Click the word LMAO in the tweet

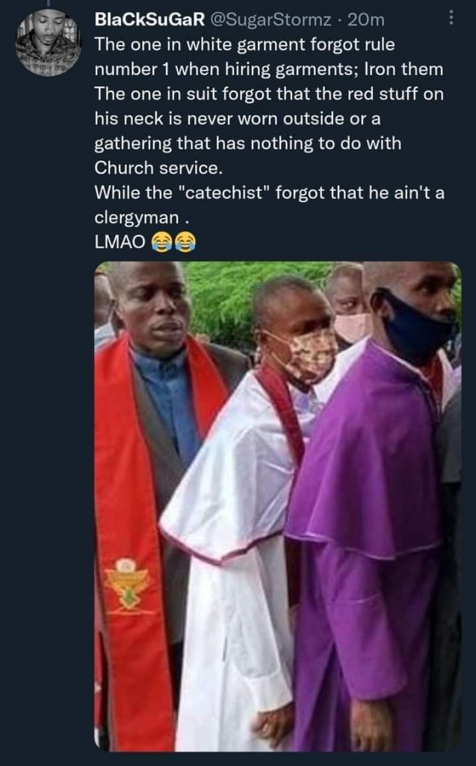tap(120, 242)
